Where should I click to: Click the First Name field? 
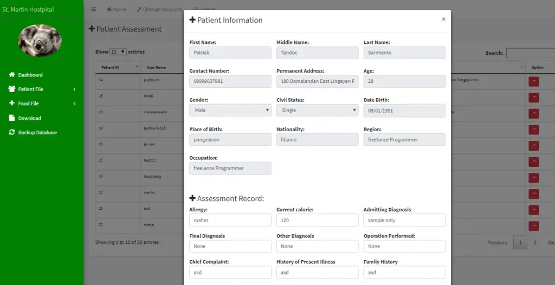tap(230, 53)
